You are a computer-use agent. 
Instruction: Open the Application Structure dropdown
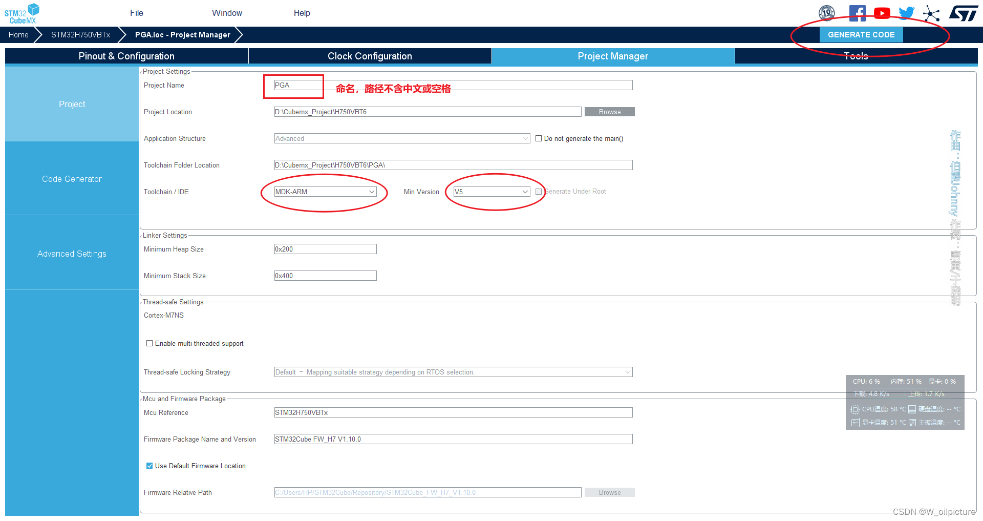(402, 138)
